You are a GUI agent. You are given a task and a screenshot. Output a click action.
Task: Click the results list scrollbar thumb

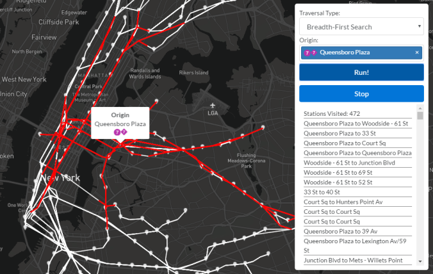[x=420, y=116]
